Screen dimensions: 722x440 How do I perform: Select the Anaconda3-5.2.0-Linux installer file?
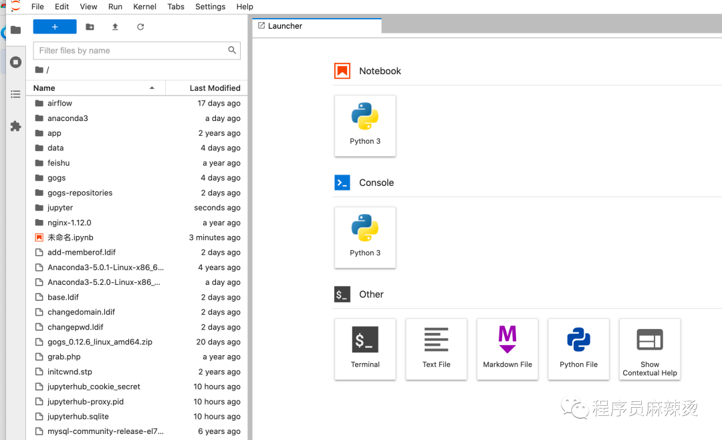pyautogui.click(x=137, y=282)
